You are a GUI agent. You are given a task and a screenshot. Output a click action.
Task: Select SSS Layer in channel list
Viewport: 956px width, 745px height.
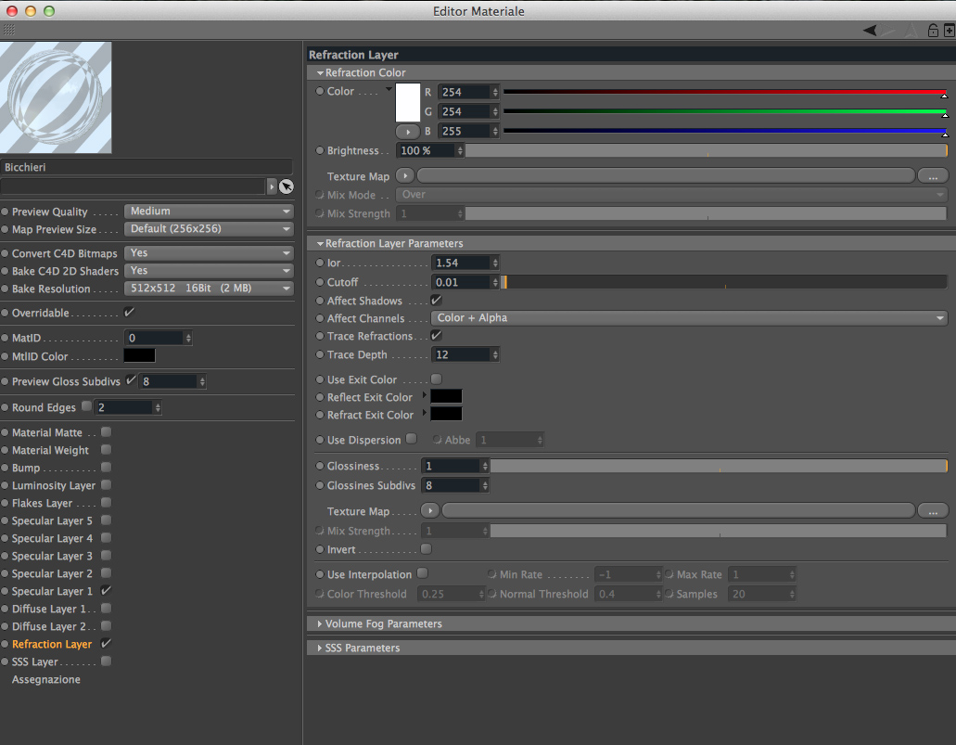(x=34, y=662)
